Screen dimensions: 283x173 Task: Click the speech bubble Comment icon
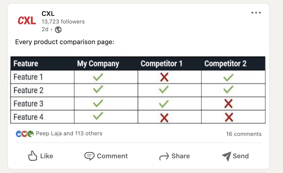(x=89, y=156)
